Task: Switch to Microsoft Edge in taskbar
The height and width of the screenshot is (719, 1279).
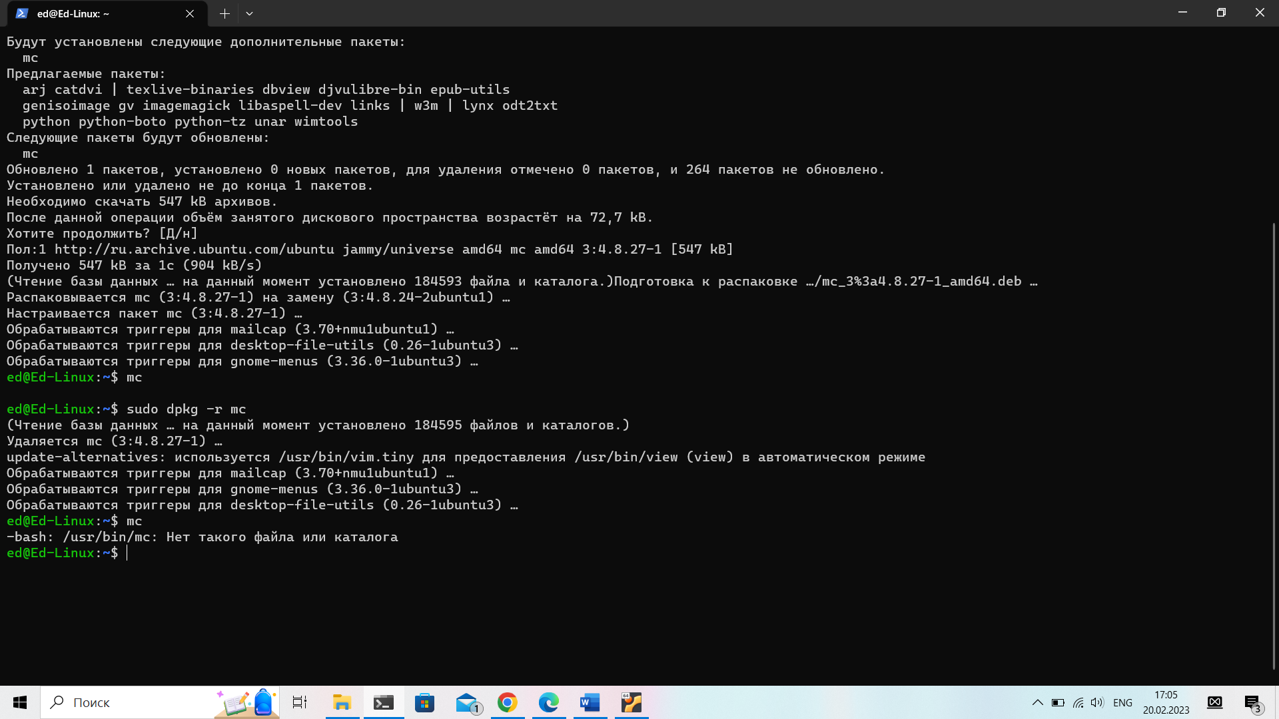Action: pos(549,702)
